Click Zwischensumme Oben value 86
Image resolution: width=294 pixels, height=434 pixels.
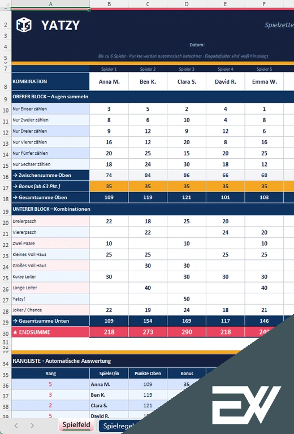click(187, 176)
